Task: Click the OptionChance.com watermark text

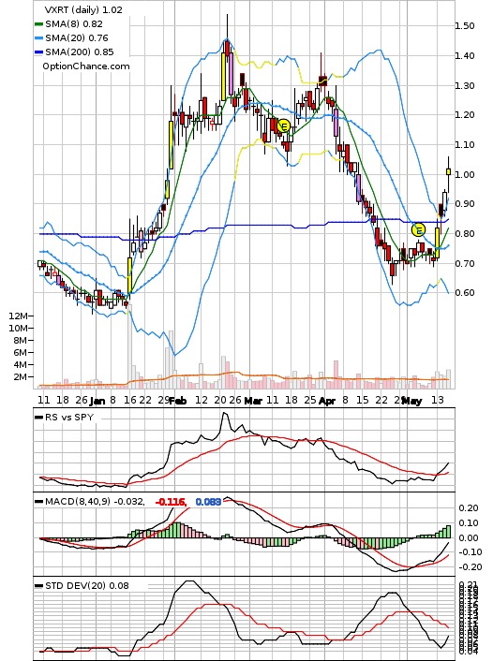Action: point(86,66)
